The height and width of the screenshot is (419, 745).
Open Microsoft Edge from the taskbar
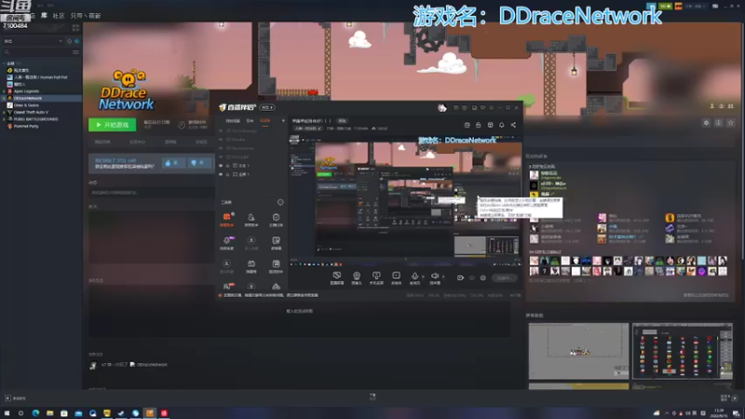[35, 413]
